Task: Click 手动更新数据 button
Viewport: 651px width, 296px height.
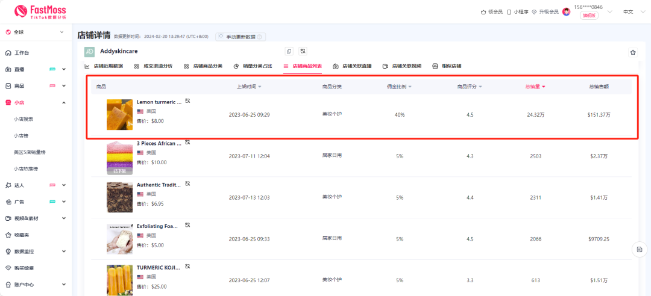Action: (241, 37)
